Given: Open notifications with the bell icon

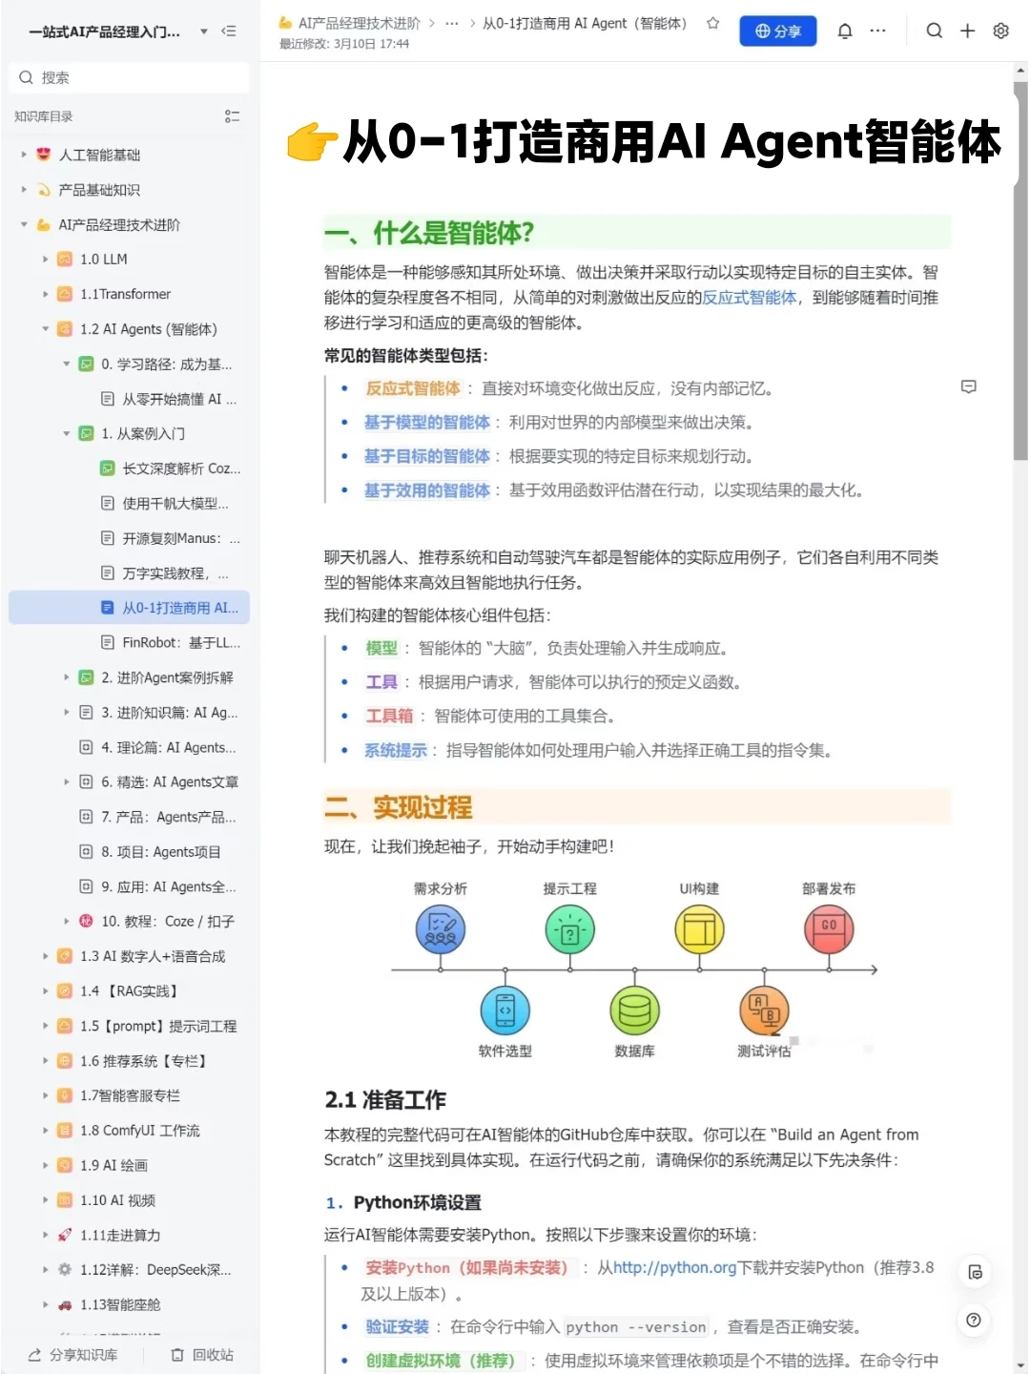Looking at the screenshot, I should pyautogui.click(x=845, y=31).
